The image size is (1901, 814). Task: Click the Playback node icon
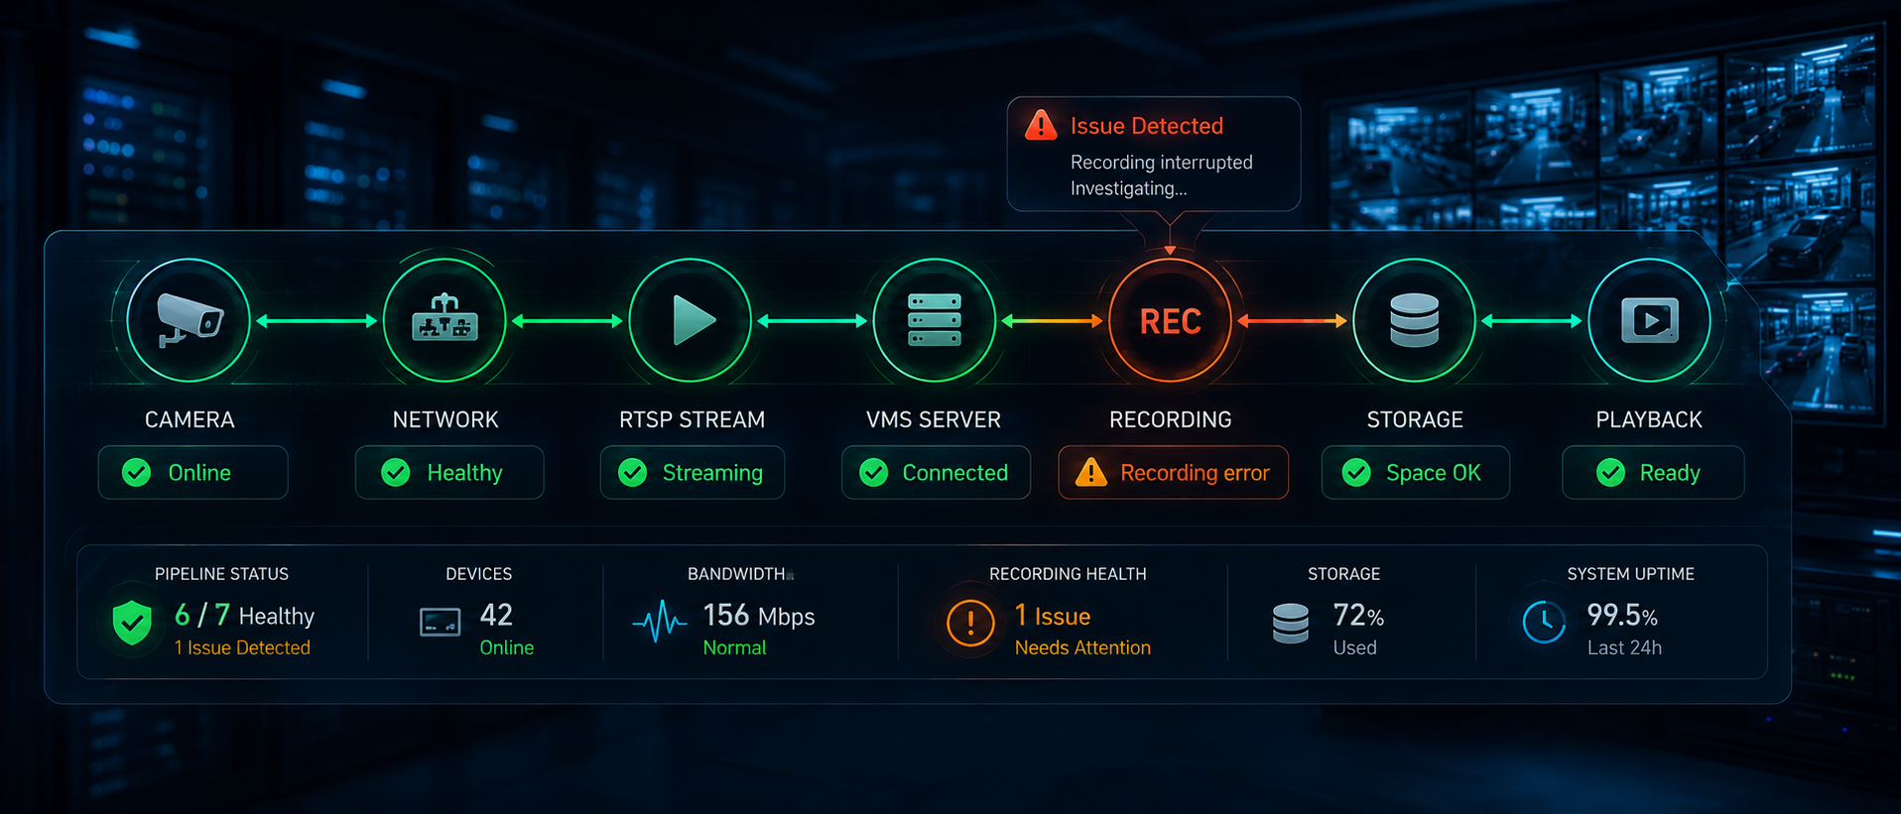coord(1649,320)
